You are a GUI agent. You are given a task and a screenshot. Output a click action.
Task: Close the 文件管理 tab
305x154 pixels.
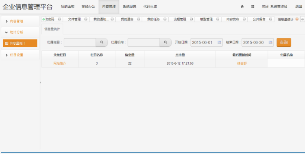click(86, 19)
